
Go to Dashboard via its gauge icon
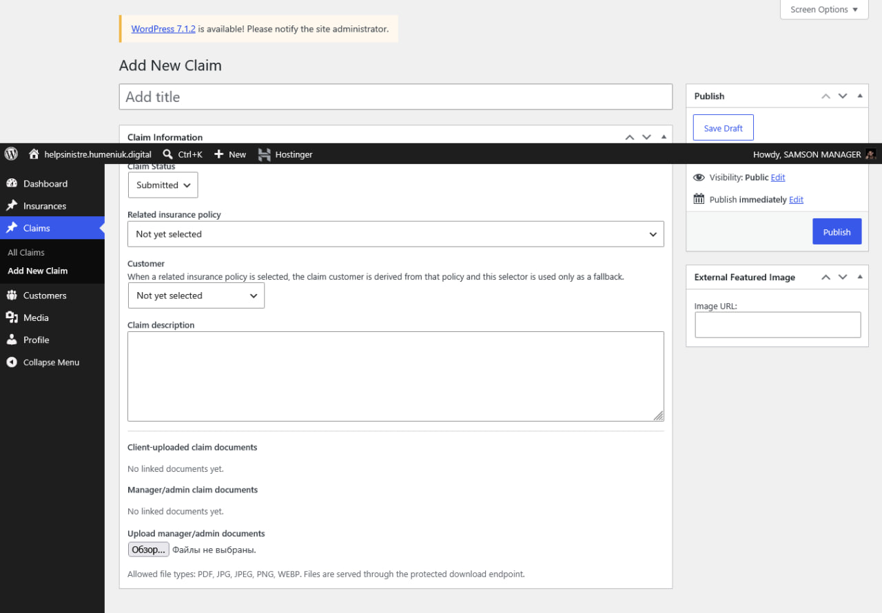point(12,184)
